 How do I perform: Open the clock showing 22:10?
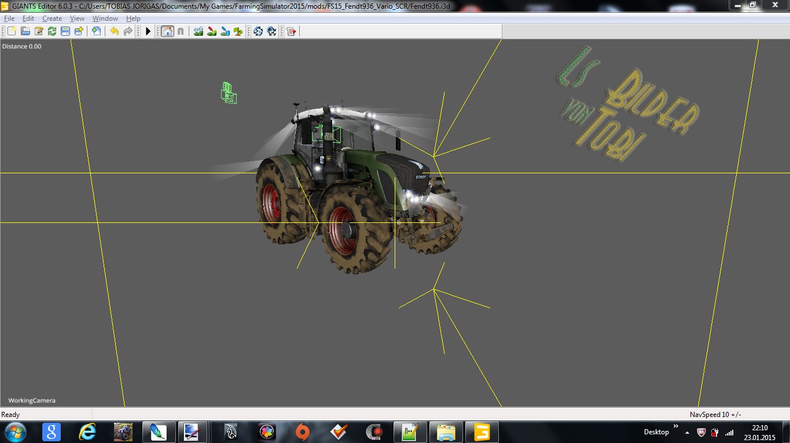pyautogui.click(x=759, y=432)
